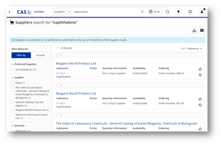The width and height of the screenshot is (221, 145).
Task: Open the Kanto Reagents catalog link
Action: click(126, 123)
